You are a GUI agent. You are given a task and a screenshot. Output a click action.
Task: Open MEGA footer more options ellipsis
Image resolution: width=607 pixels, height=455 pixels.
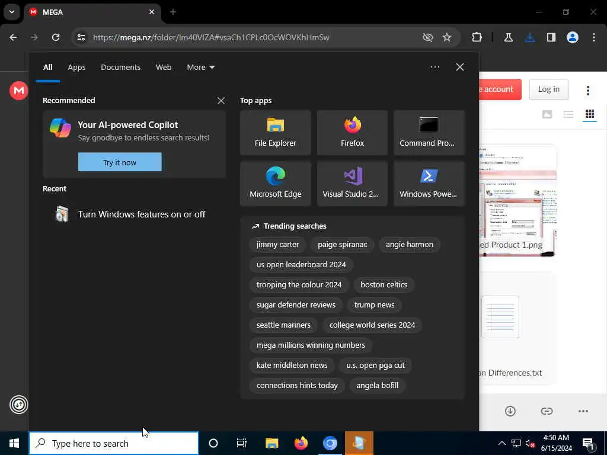coord(583,411)
